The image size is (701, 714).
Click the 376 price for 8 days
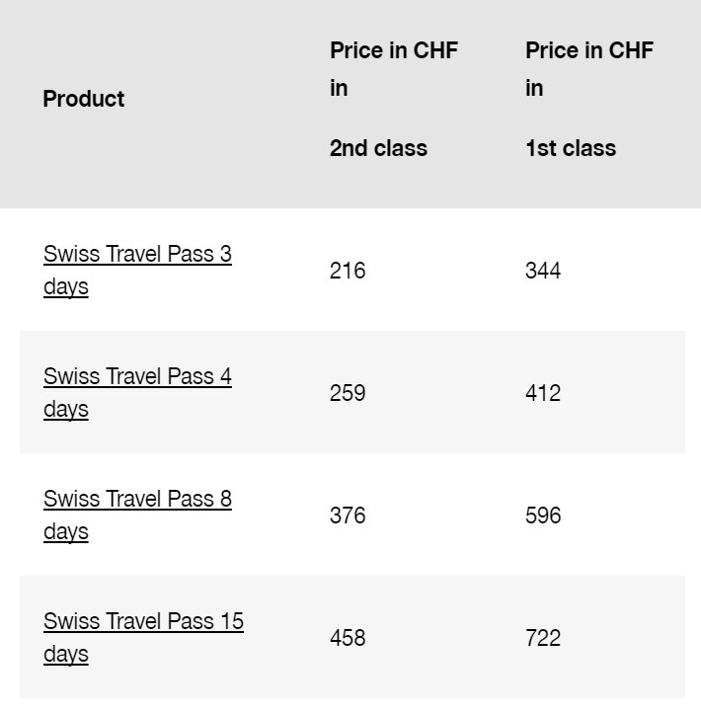point(348,516)
